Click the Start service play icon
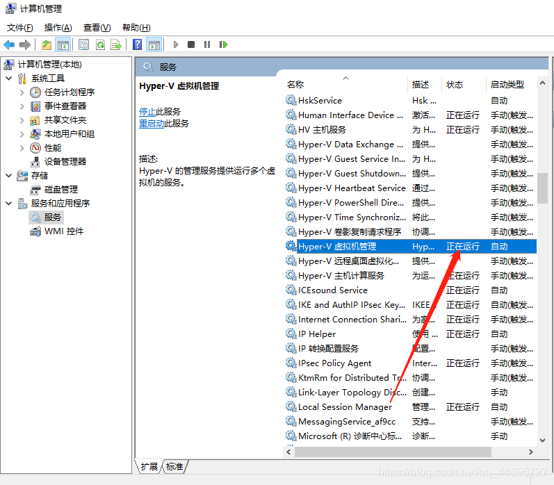This screenshot has width=554, height=485. coord(176,44)
